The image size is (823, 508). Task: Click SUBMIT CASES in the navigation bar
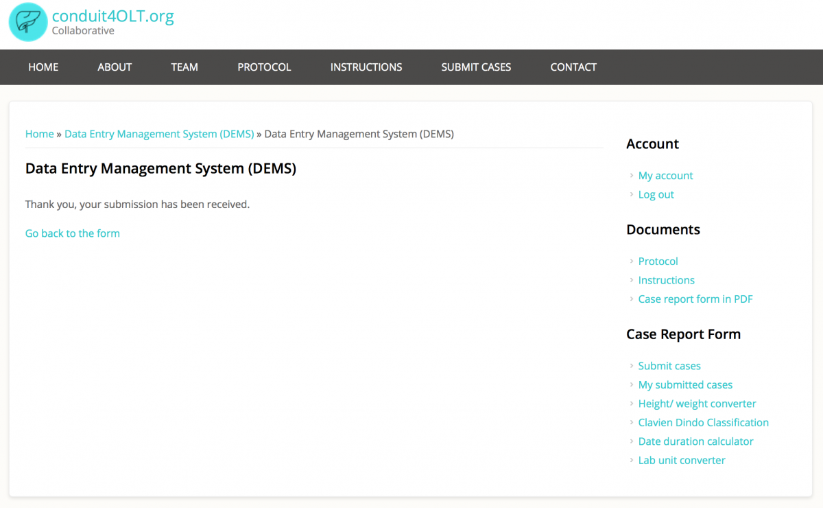476,67
